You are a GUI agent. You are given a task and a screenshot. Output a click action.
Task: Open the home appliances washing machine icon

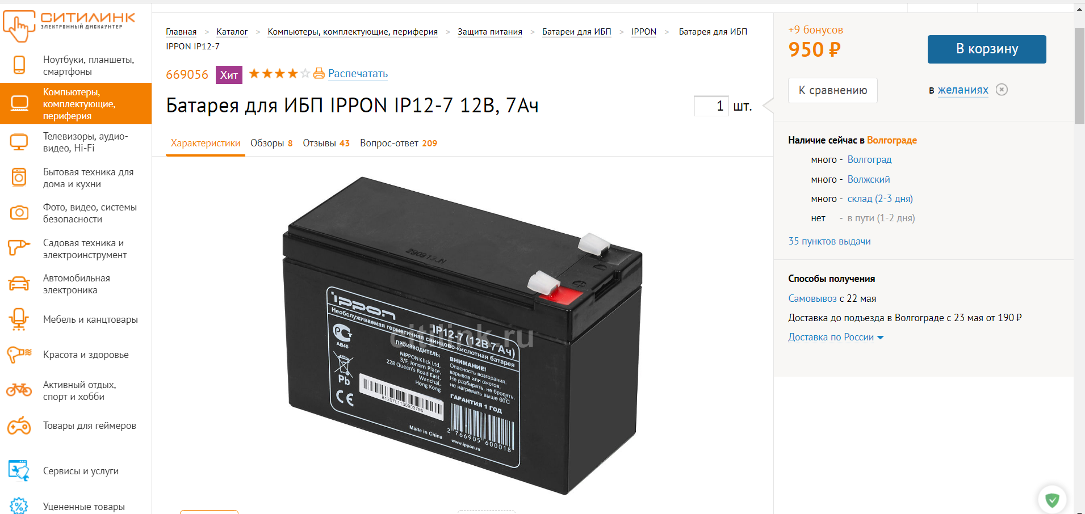[19, 177]
